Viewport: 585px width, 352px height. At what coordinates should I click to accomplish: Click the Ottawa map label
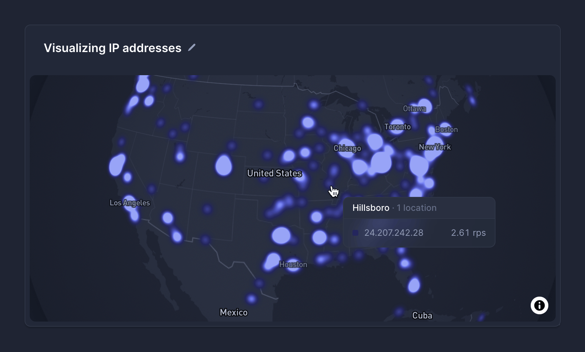click(x=414, y=109)
